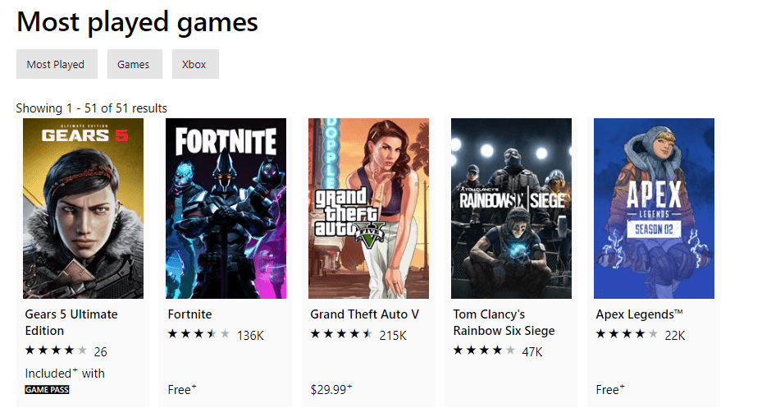Click the Fortnite title text
Image resolution: width=771 pixels, height=408 pixels.
pos(189,314)
